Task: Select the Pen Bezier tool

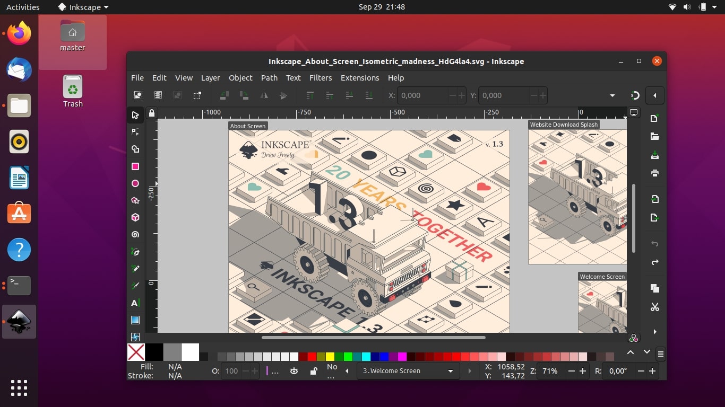Action: coord(135,252)
